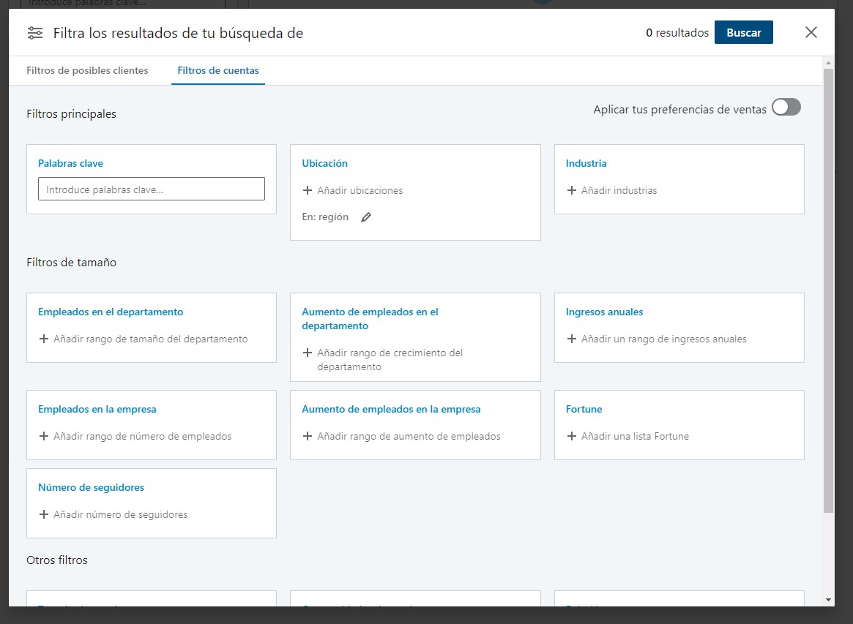Click plus icon for Añadir industrias
The image size is (853, 624).
tap(572, 190)
